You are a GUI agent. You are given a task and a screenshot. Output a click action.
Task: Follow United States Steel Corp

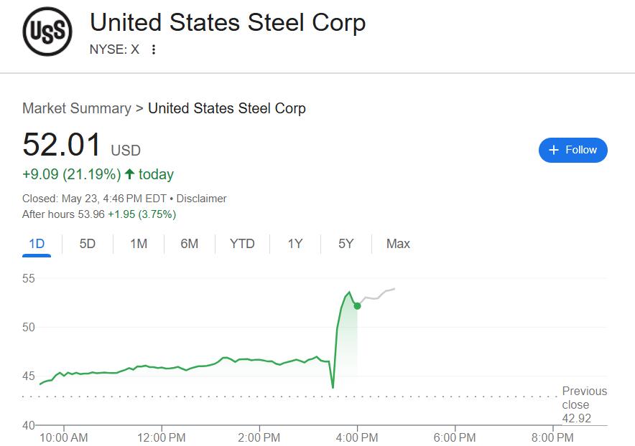click(x=573, y=150)
